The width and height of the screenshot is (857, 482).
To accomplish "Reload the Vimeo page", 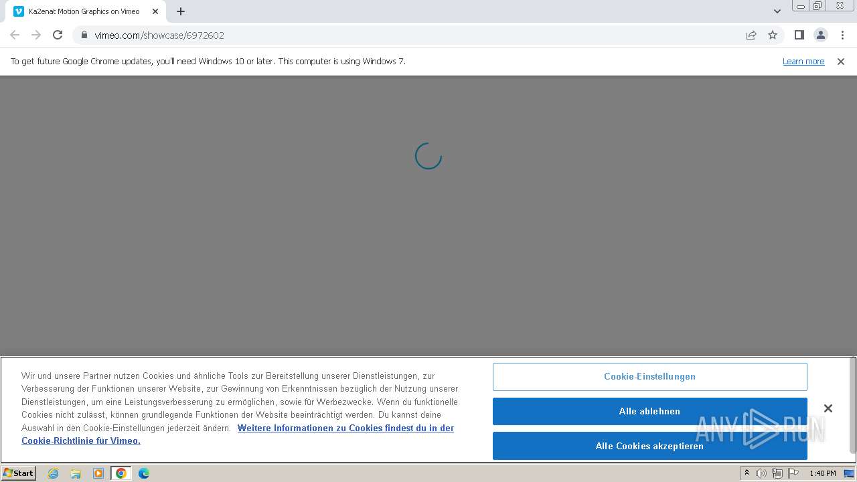I will tap(58, 35).
